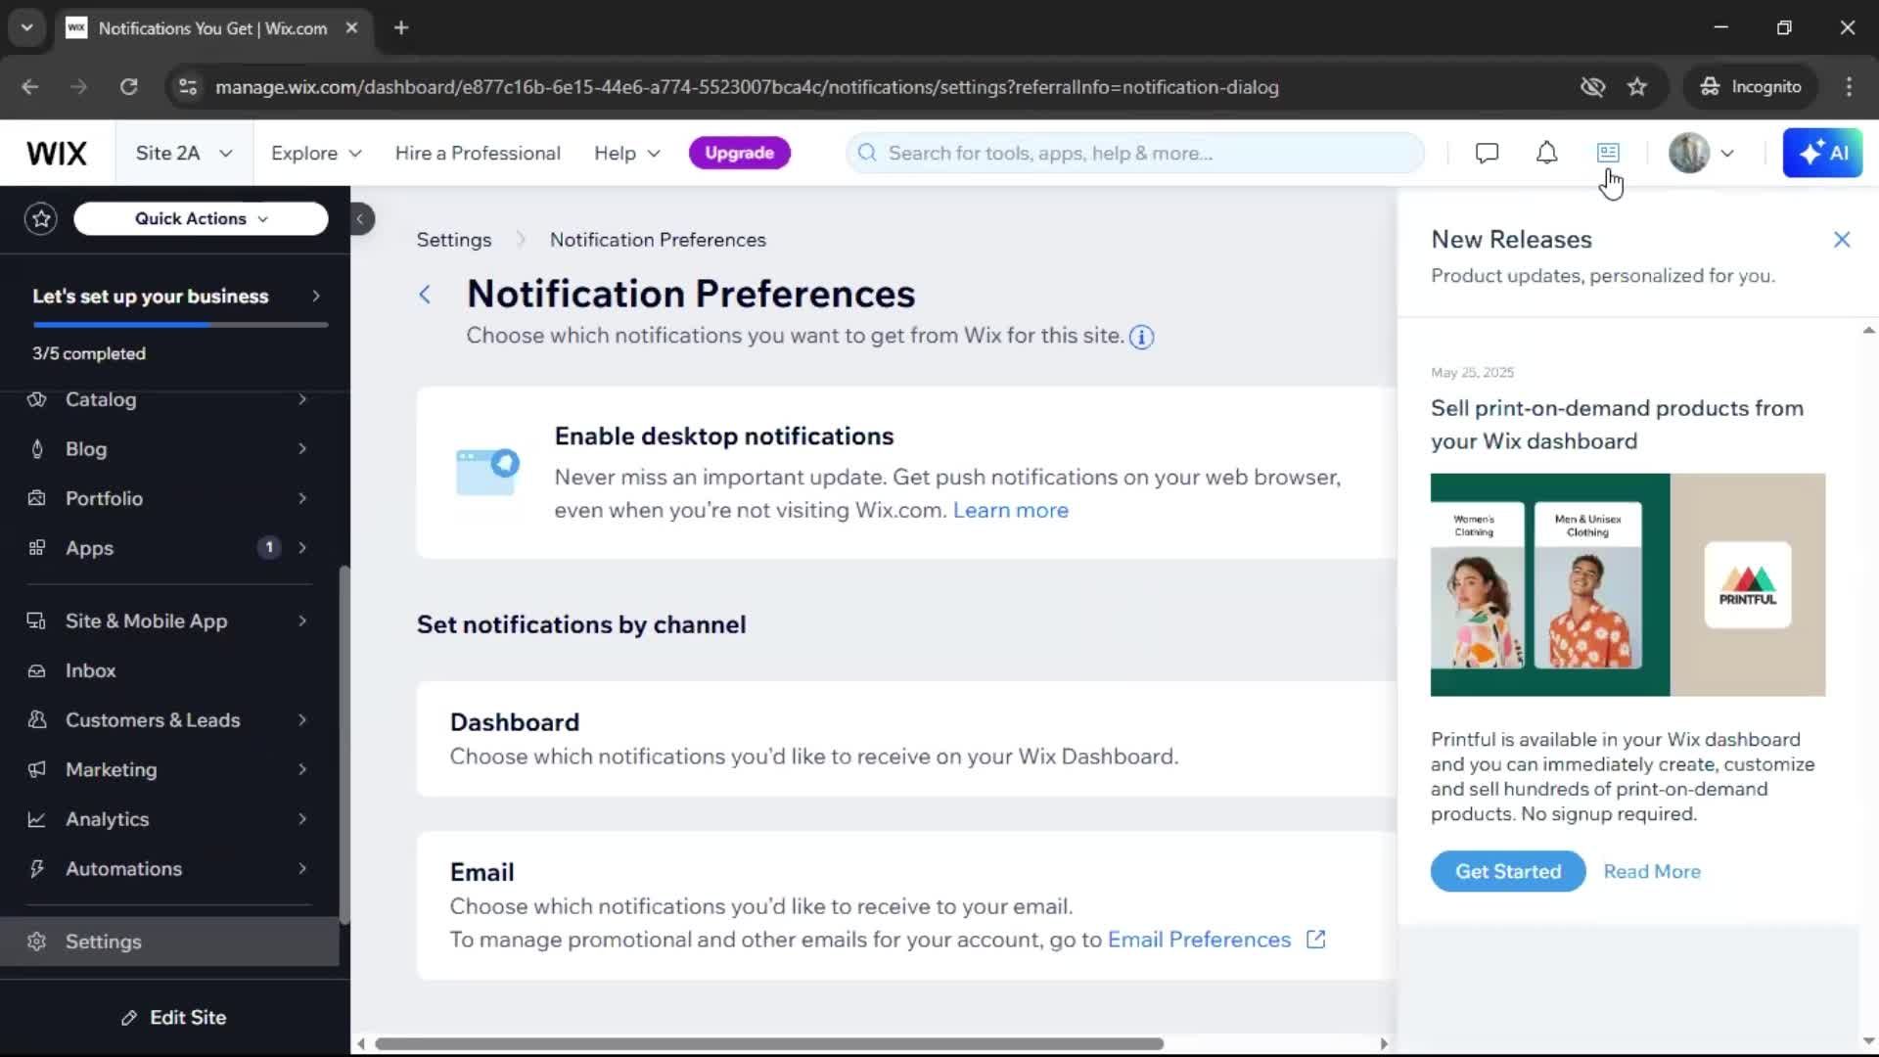Click the Learn more link

coord(1010,510)
